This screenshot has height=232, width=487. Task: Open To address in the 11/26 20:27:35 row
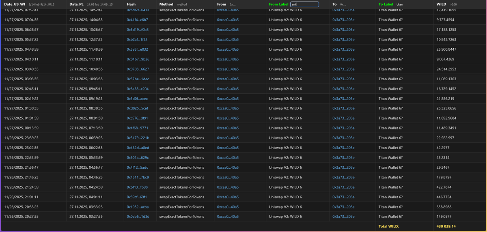point(343,217)
